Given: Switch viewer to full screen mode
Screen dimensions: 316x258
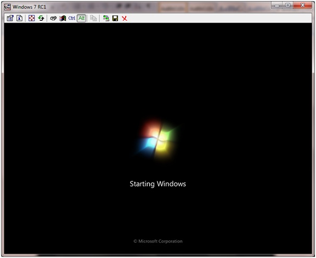Looking at the screenshot, I should 32,18.
